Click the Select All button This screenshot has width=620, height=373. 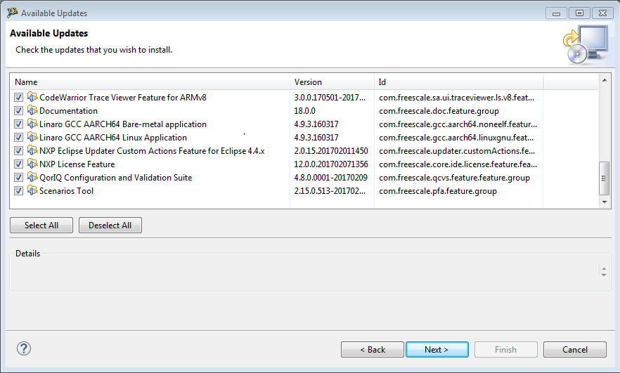point(41,225)
